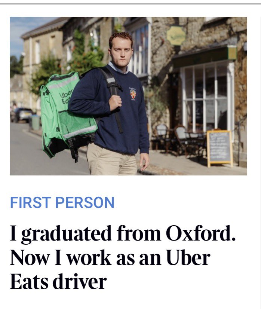The width and height of the screenshot is (261, 309).
Task: Click the man's khaki trousers
Action: point(111,160)
